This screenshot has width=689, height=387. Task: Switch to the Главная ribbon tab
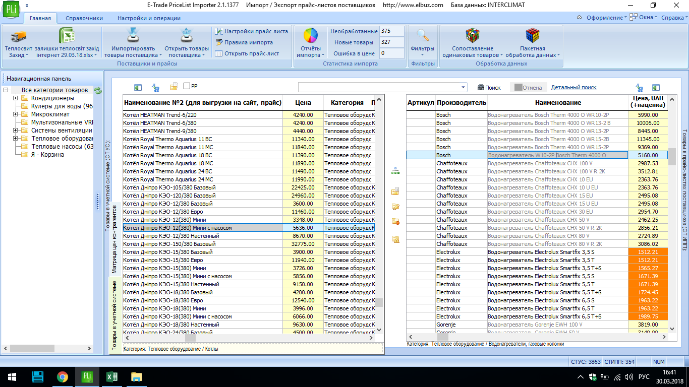click(x=40, y=18)
